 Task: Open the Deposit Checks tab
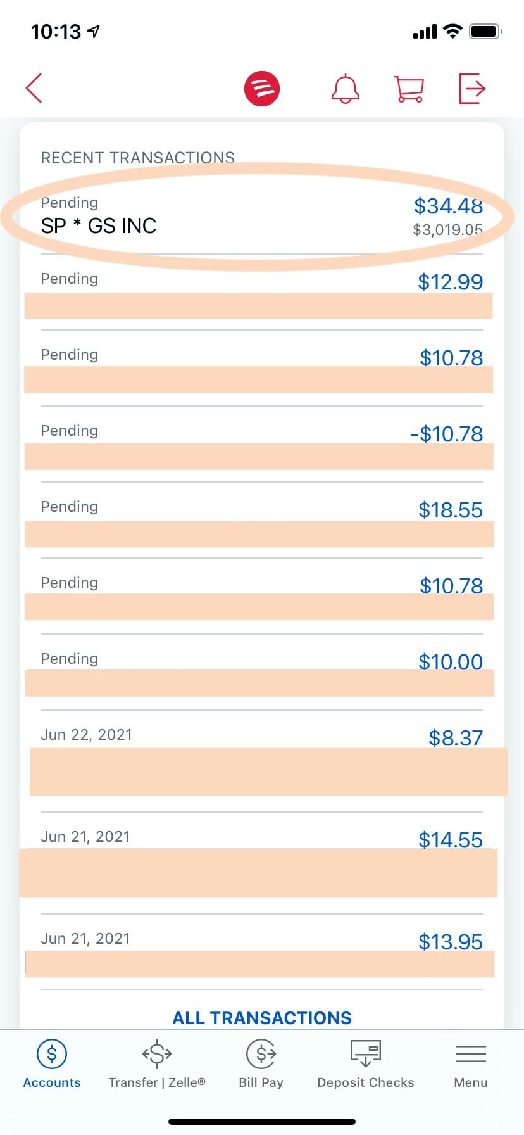(x=366, y=1064)
